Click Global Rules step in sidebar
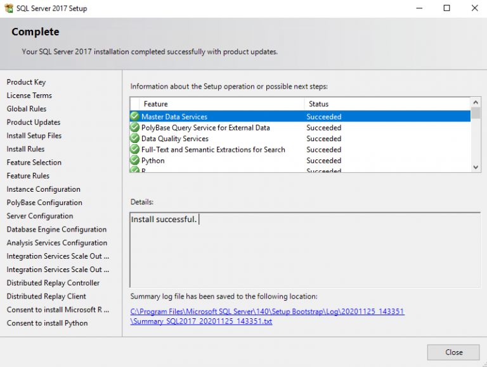This screenshot has width=487, height=367. point(27,109)
